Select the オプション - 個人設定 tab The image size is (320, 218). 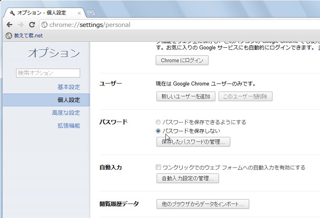pos(44,13)
